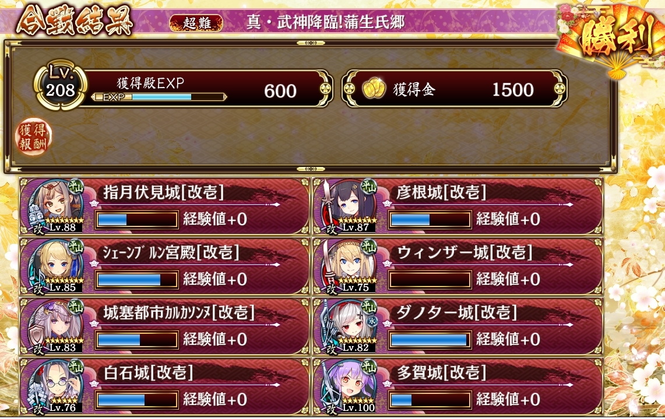This screenshot has height=419, width=665.
Task: Click the player EXP progress bar
Action: [159, 97]
